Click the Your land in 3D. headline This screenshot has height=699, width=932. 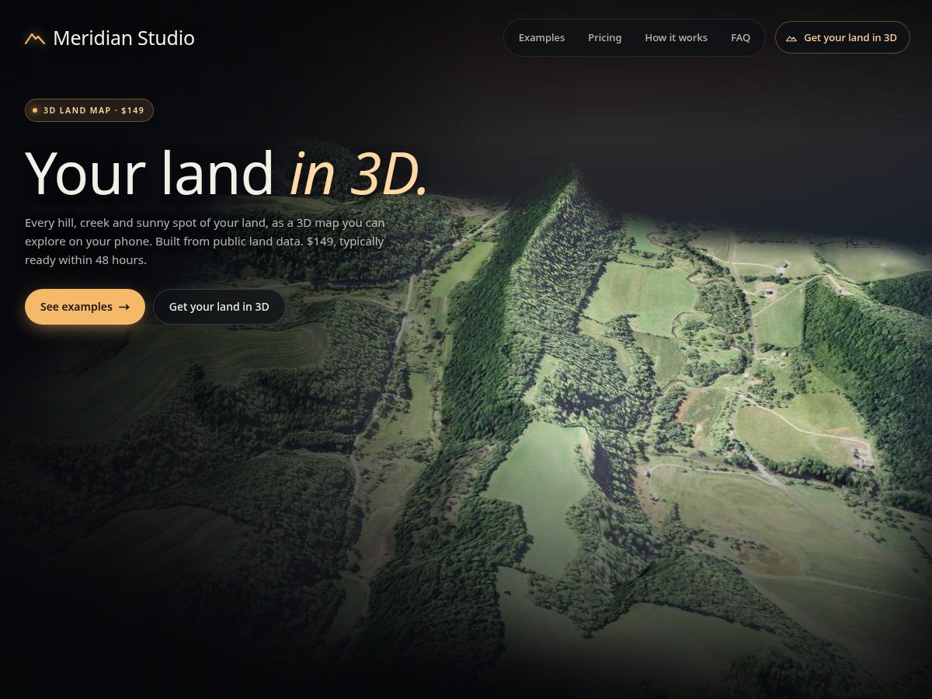pos(227,172)
